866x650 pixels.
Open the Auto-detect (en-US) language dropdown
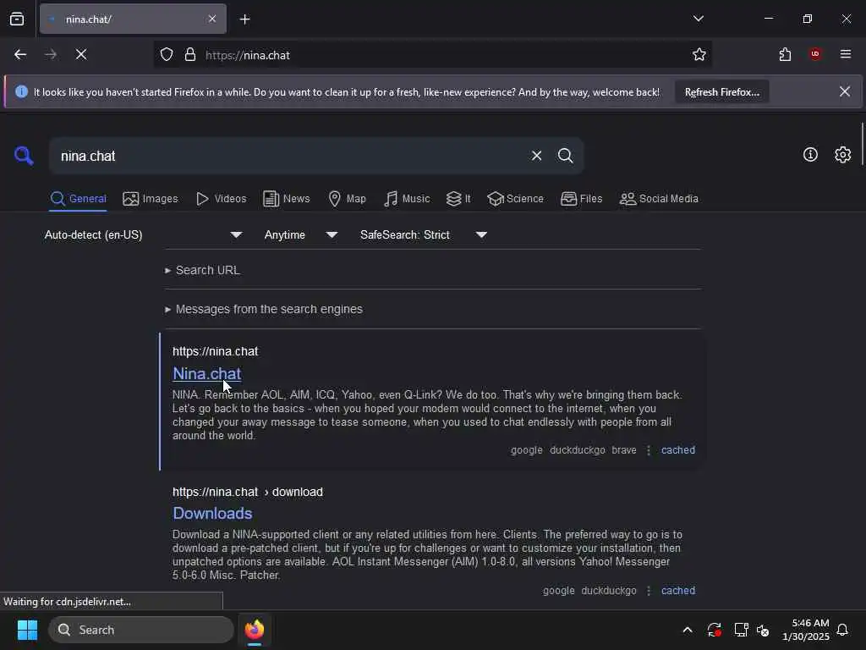tap(144, 235)
